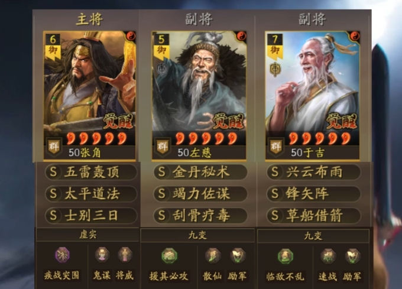This screenshot has height=289, width=402.
Task: Open 张角 main general card
Action: point(89,96)
